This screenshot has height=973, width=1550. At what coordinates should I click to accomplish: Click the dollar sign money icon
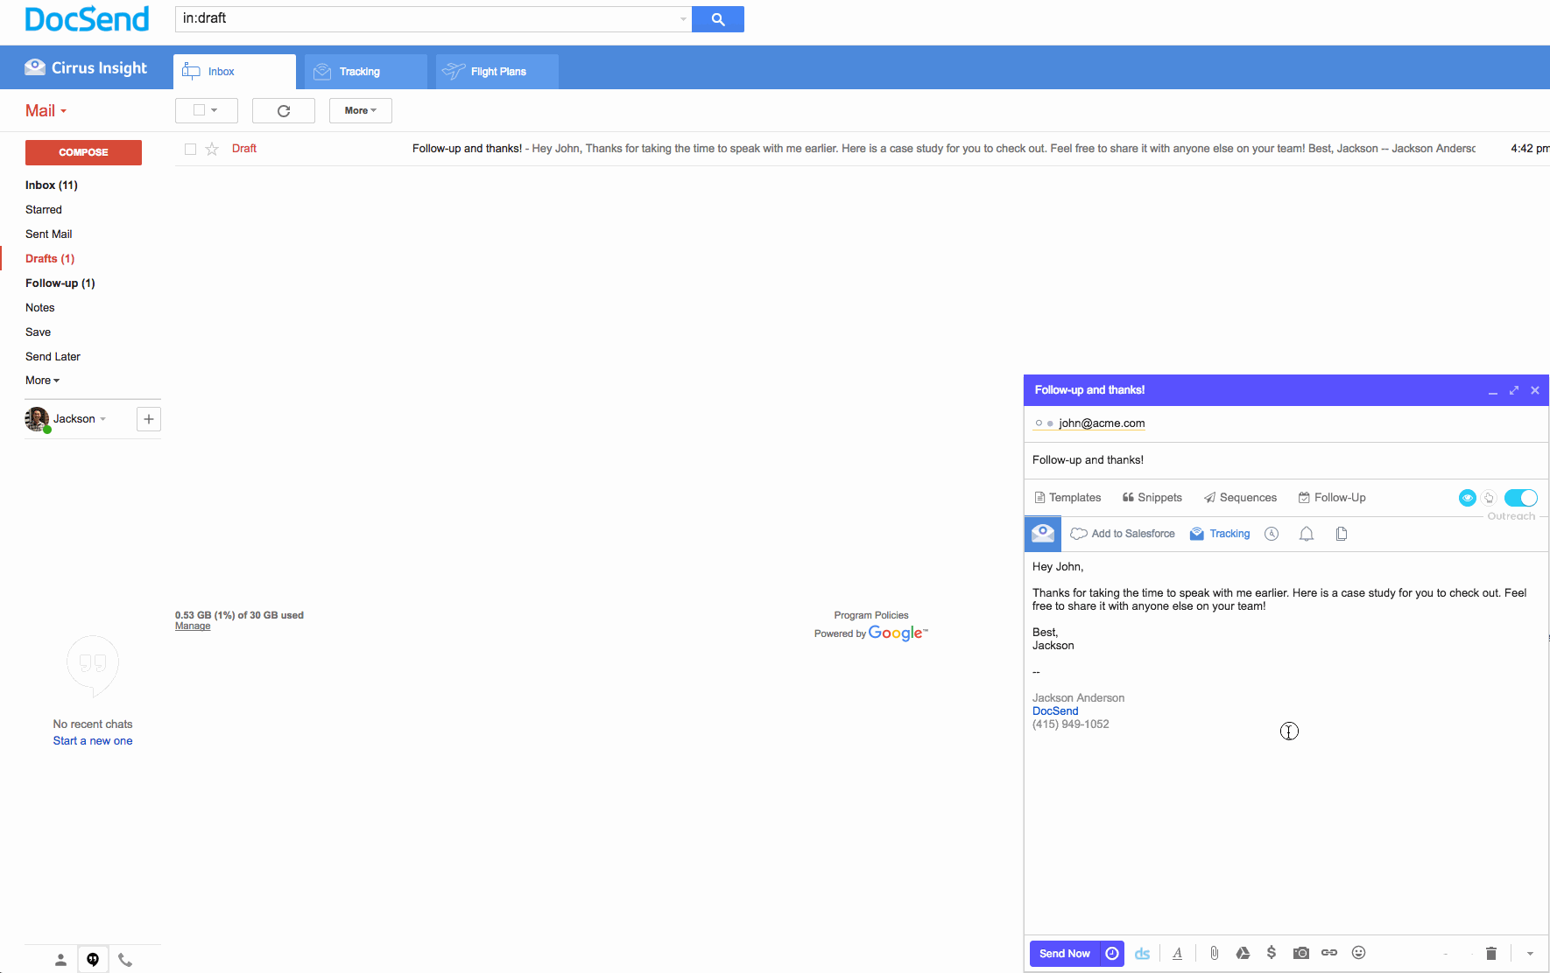[1272, 953]
